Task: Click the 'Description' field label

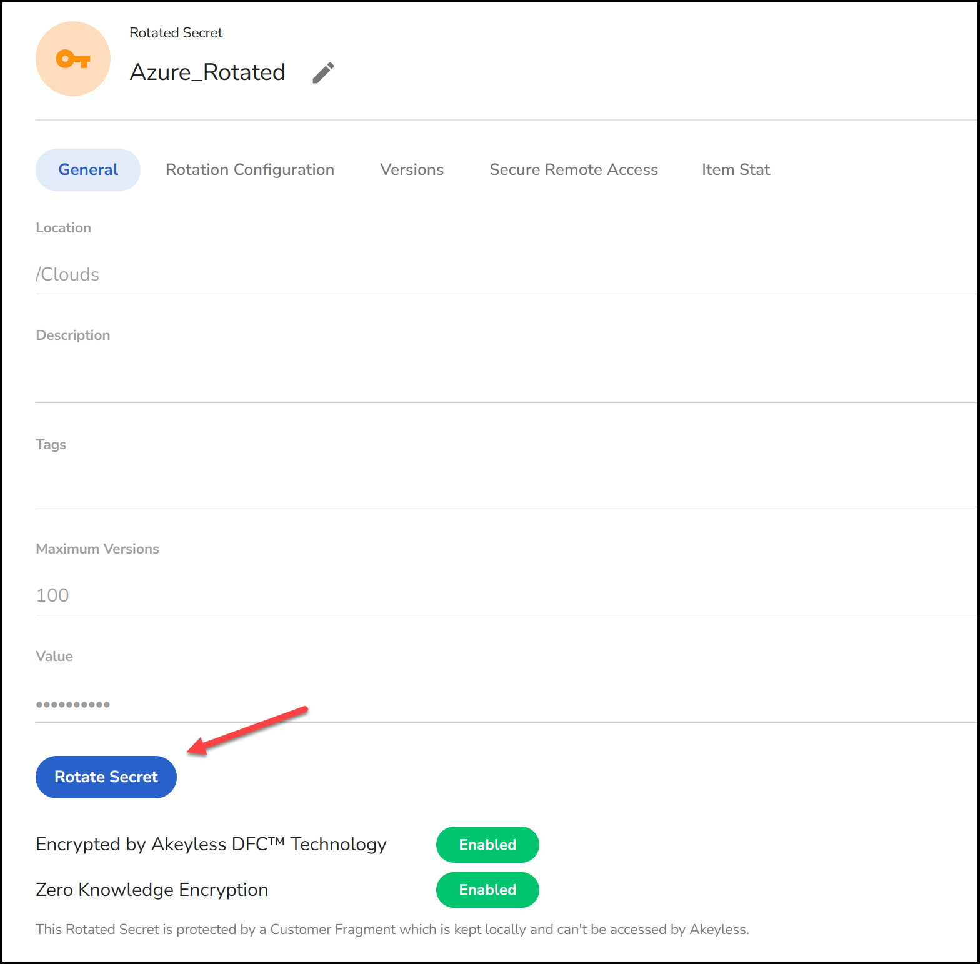Action: (x=73, y=335)
